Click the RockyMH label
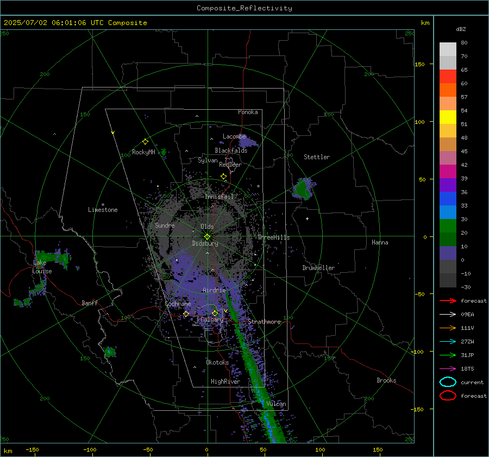Screen dimensions: 489x457 143,152
